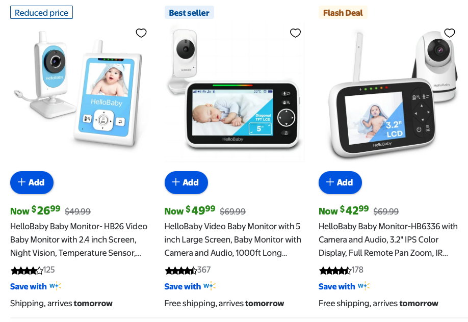The height and width of the screenshot is (322, 468).
Task: Open HelloBaby Video Baby Monitor 5 inch title
Action: [233, 239]
